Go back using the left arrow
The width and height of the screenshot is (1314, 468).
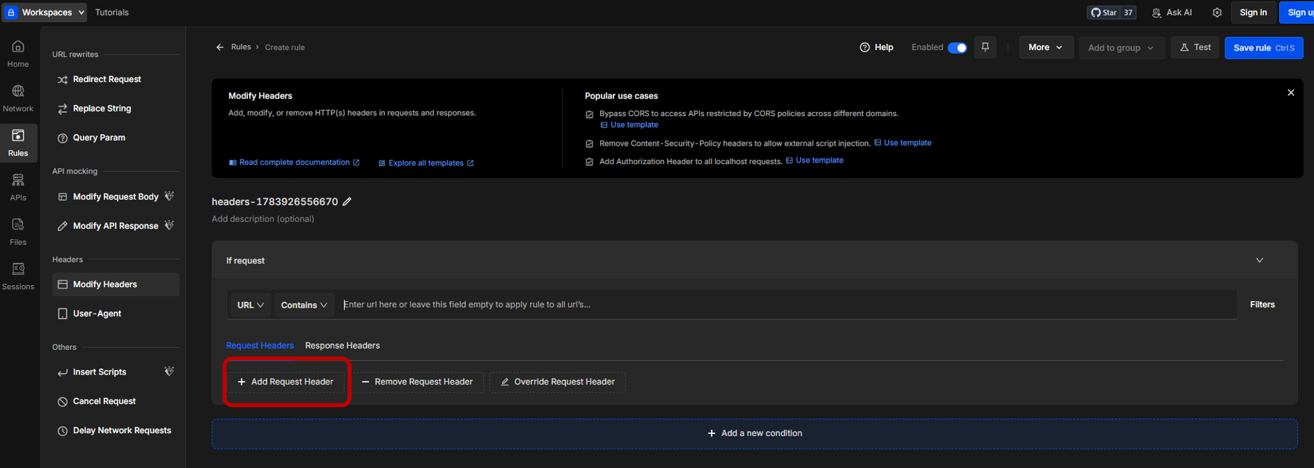coord(219,47)
